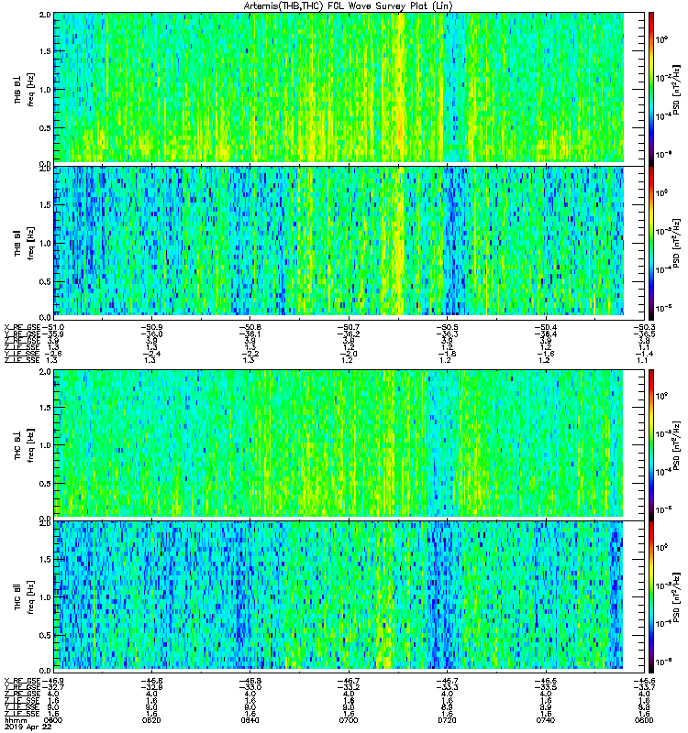The width and height of the screenshot is (688, 733).
Task: Click the 'THC B∥ freq [Hz]' axis label
Action: click(25, 597)
